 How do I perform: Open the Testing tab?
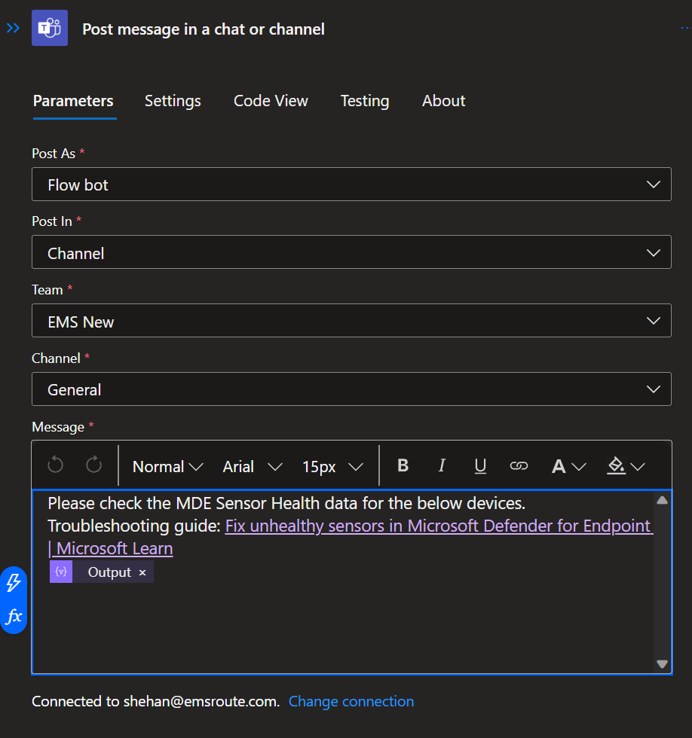tap(365, 100)
